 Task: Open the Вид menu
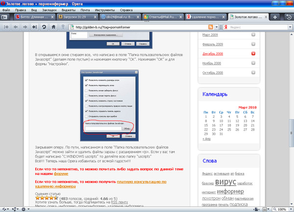(x=34, y=10)
